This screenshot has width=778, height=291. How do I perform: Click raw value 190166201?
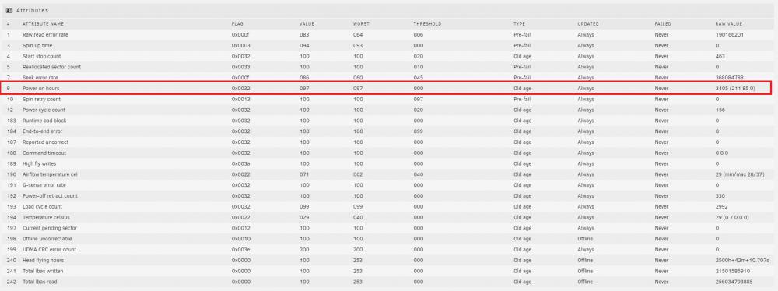[x=729, y=35]
